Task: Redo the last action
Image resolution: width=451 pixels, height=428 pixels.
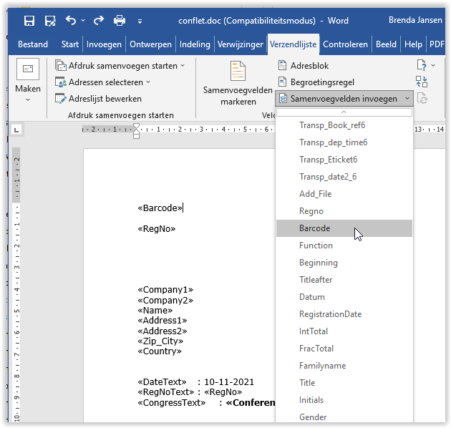Action: coord(99,21)
